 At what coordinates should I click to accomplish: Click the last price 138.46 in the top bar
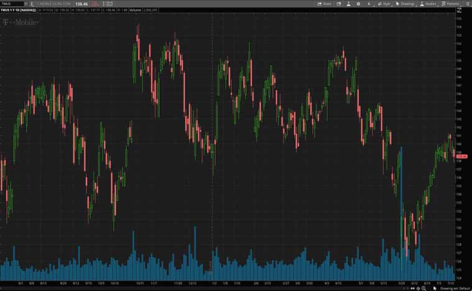pyautogui.click(x=81, y=4)
